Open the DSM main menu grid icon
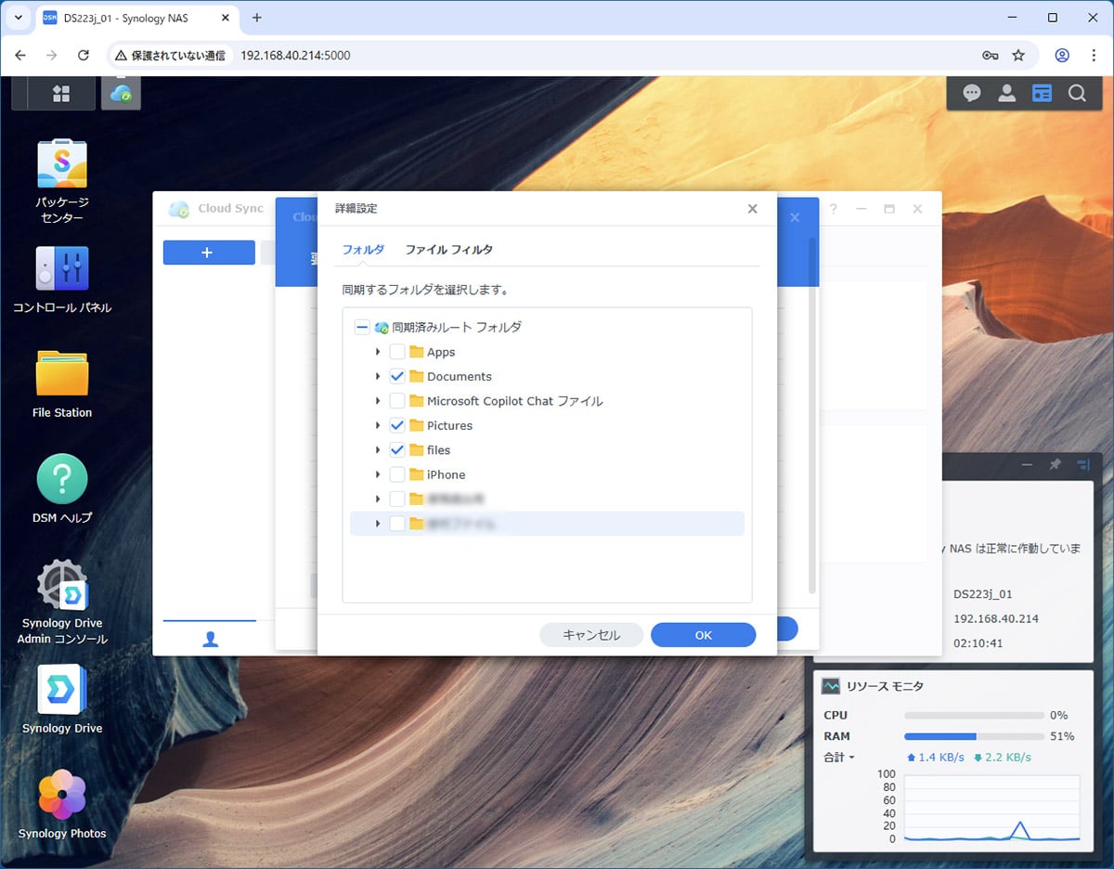 [x=61, y=94]
